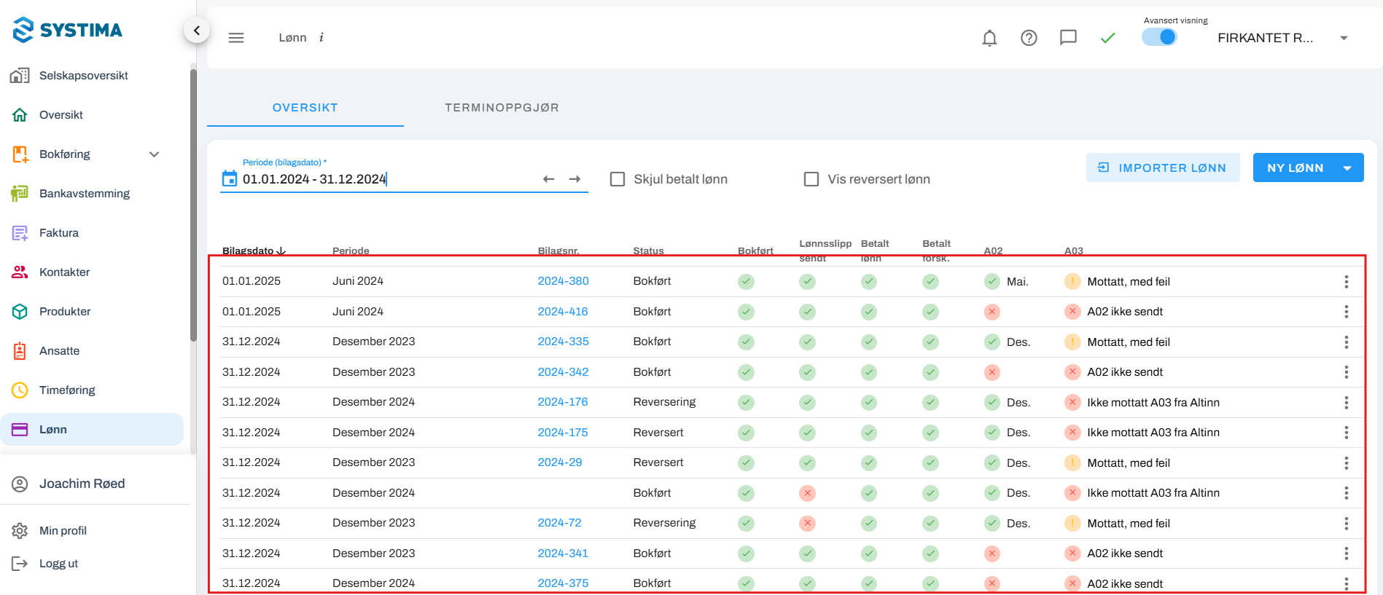The image size is (1383, 595).
Task: Select the OVERSIKT tab
Action: (x=305, y=108)
